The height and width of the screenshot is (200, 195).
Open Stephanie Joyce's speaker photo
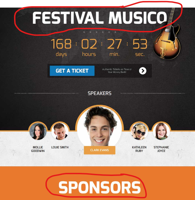point(161,131)
